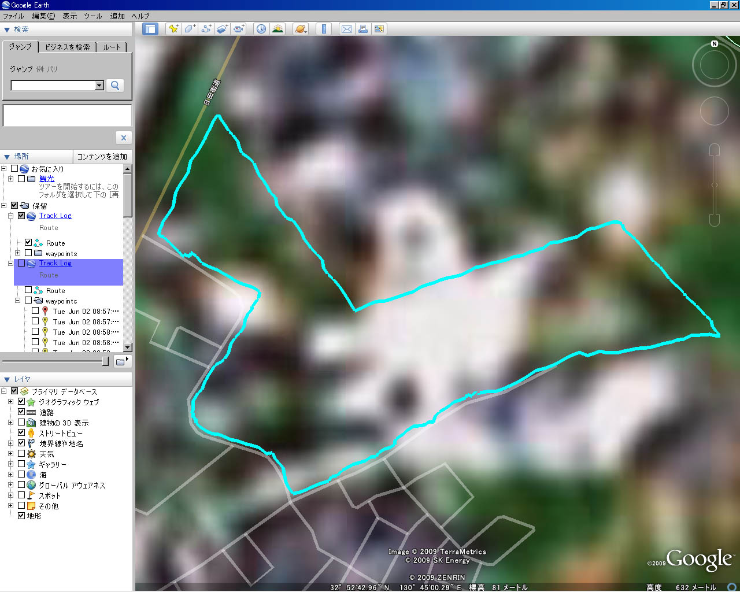Click the email envelope icon
Screen dimensions: 740x592
coord(347,29)
